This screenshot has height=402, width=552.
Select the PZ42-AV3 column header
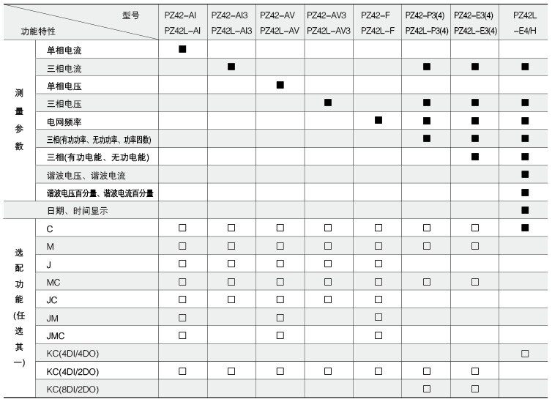pos(328,23)
